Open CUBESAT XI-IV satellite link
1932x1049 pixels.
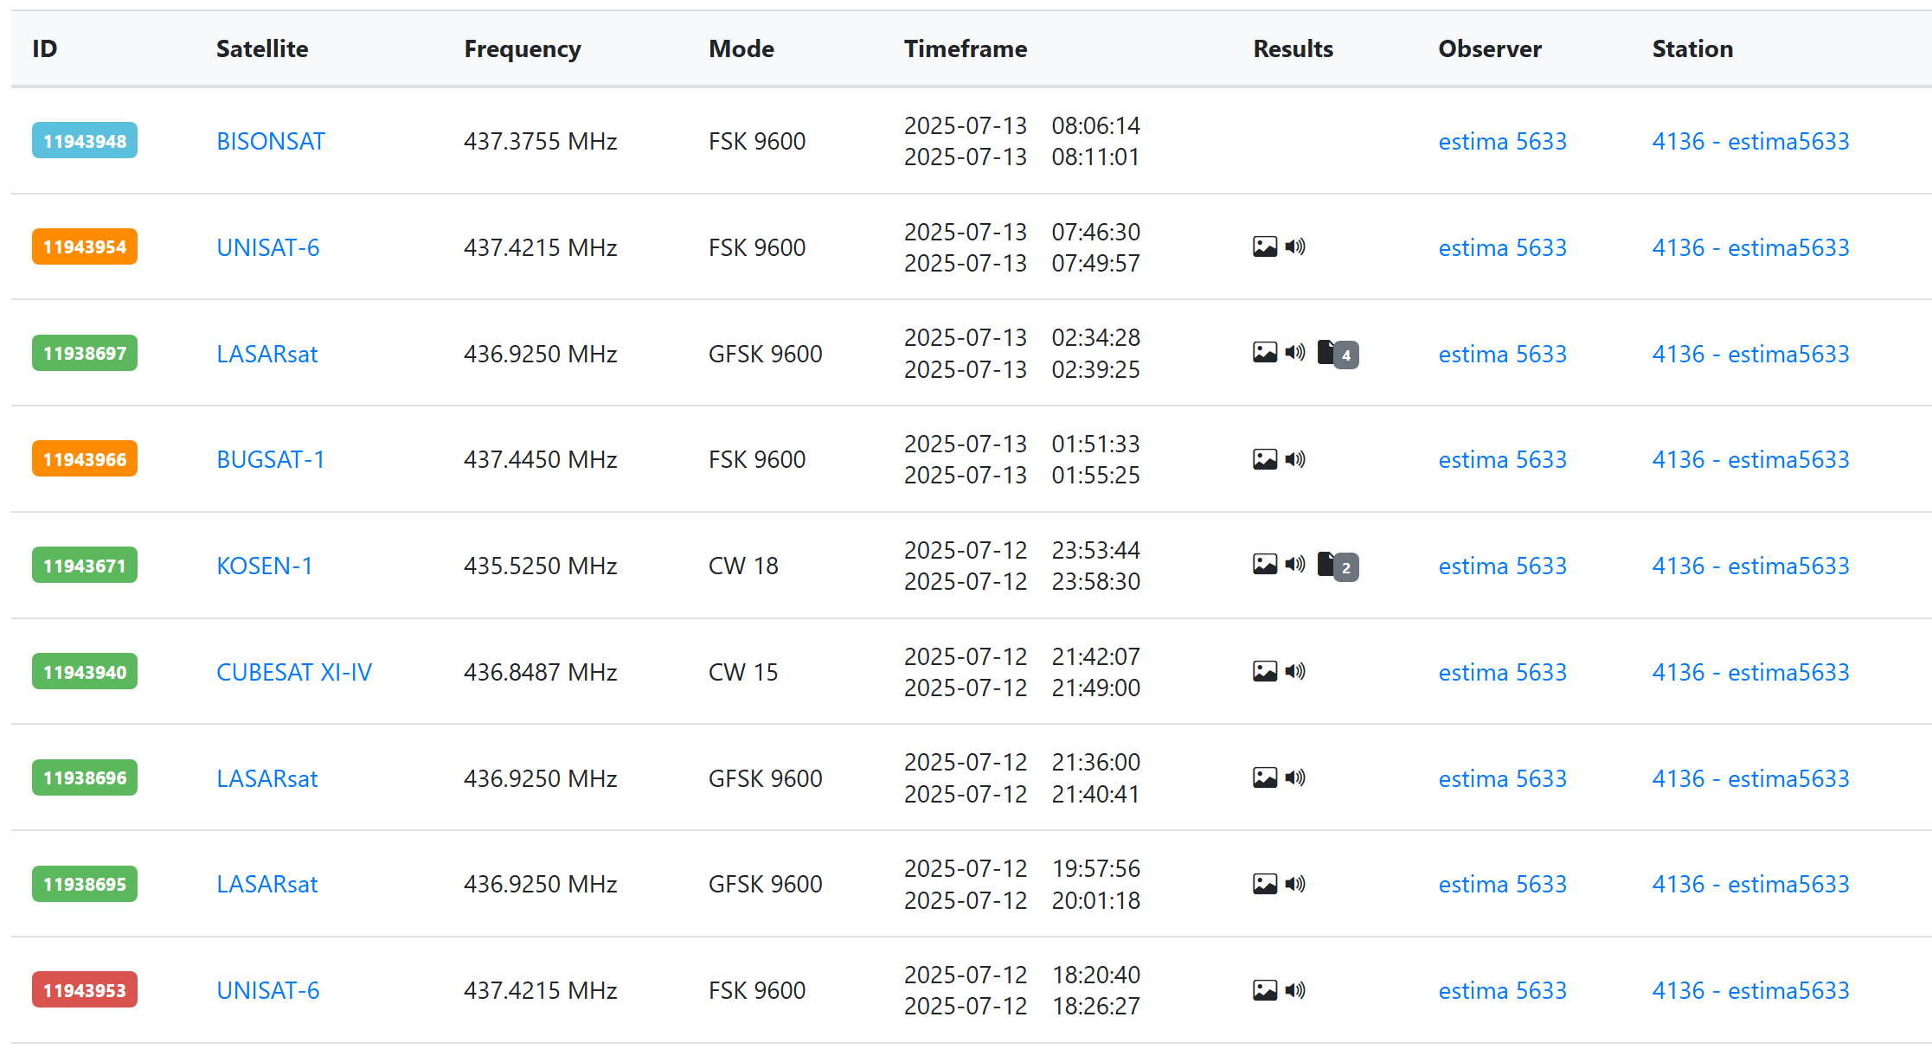tap(293, 672)
